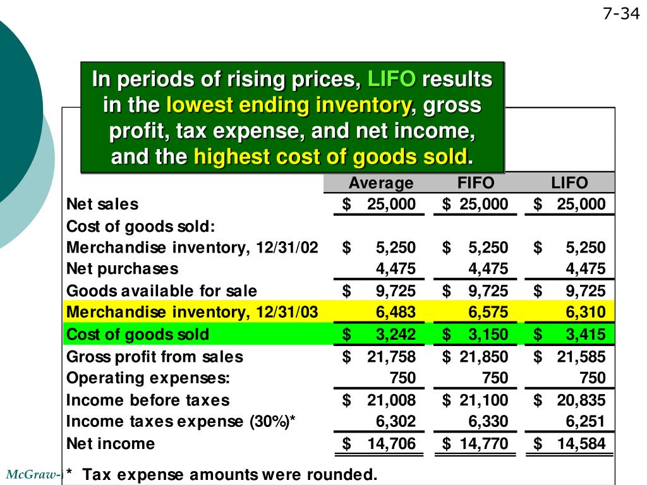This screenshot has height=485, width=647.
Task: Click Goods available for sale label
Action: click(x=162, y=290)
